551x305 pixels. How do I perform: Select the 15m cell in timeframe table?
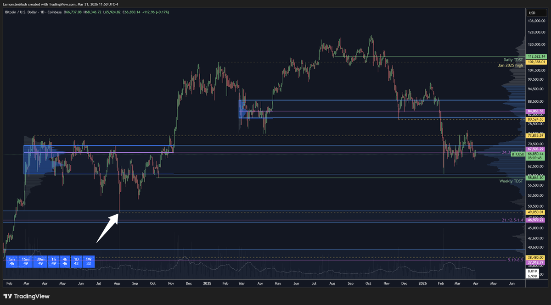coord(27,261)
